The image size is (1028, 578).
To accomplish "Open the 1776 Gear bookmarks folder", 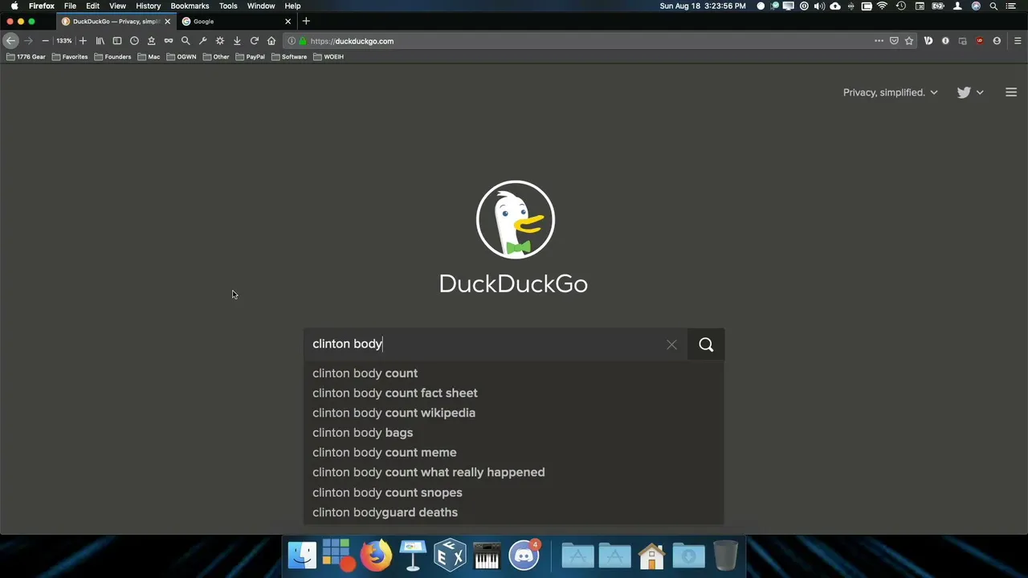I will (x=26, y=57).
